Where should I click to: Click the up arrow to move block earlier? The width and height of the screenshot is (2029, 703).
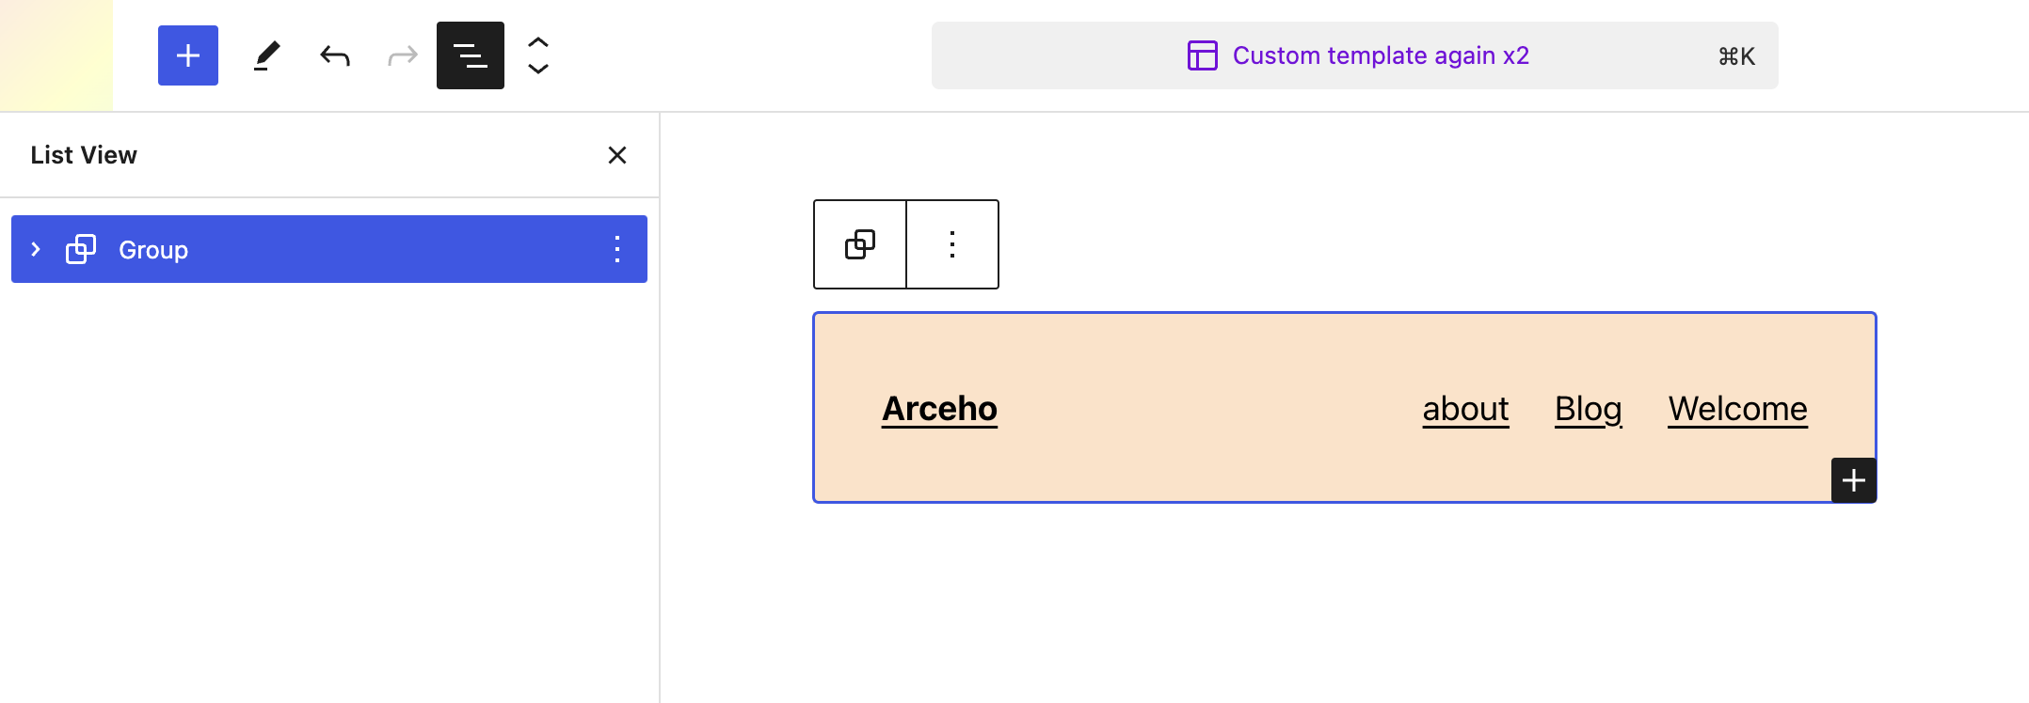[x=537, y=42]
